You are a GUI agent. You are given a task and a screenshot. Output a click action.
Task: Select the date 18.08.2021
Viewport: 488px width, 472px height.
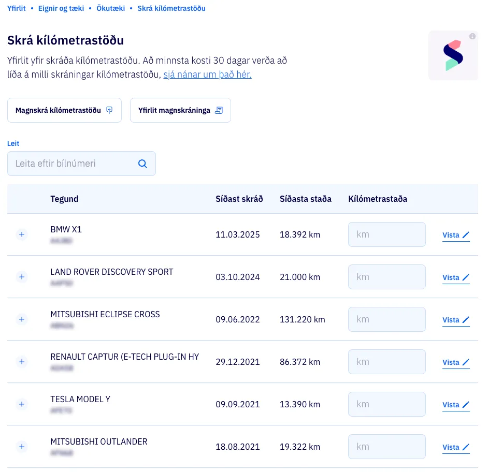point(237,447)
